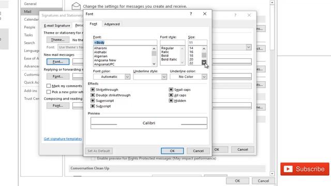Select size 18 in the size list

coord(191,56)
